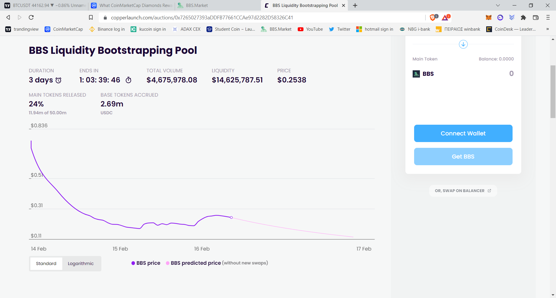This screenshot has height=298, width=556.
Task: Bookmark this page using bookmark icon
Action: click(x=91, y=17)
